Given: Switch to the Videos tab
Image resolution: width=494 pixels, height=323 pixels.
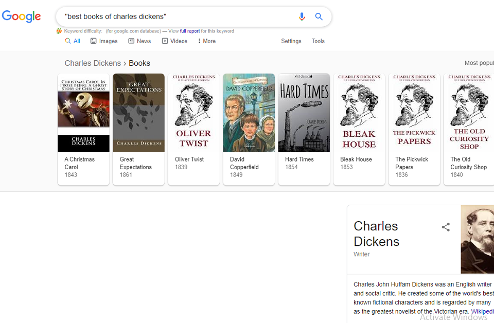Looking at the screenshot, I should click(174, 41).
